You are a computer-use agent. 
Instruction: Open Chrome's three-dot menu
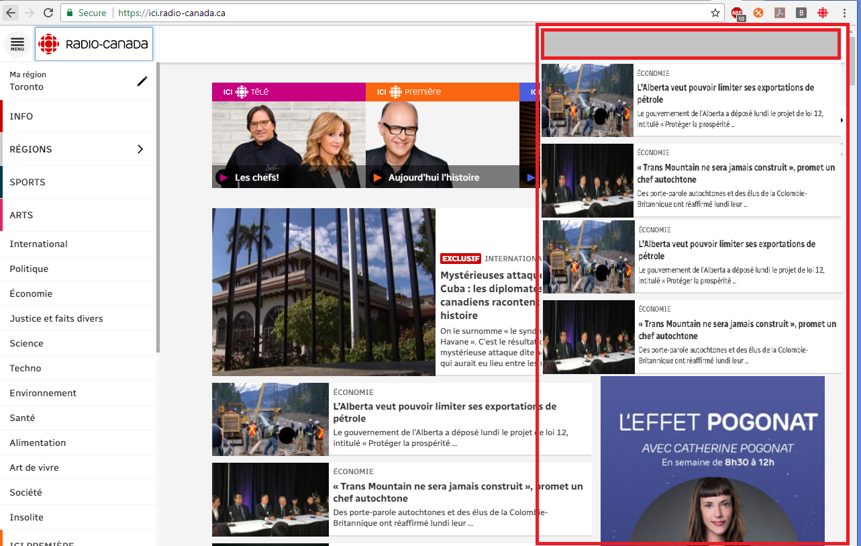click(844, 13)
